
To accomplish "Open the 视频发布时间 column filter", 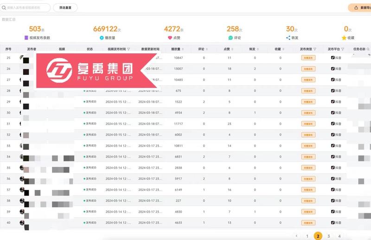I will coord(128,49).
